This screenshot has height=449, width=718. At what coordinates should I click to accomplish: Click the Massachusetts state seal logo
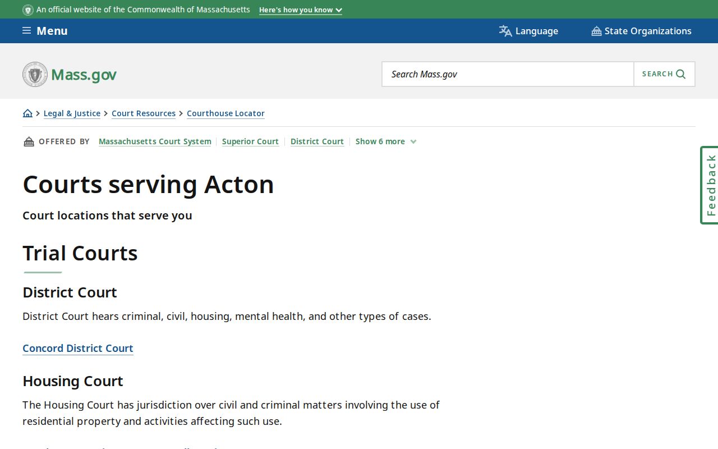tap(35, 74)
